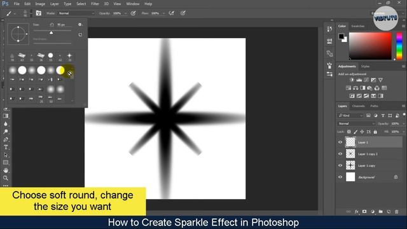The width and height of the screenshot is (407, 229).
Task: Click the brush Size value field
Action: point(64,25)
